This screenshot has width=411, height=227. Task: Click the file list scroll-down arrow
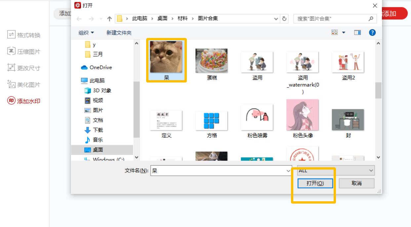(x=379, y=157)
